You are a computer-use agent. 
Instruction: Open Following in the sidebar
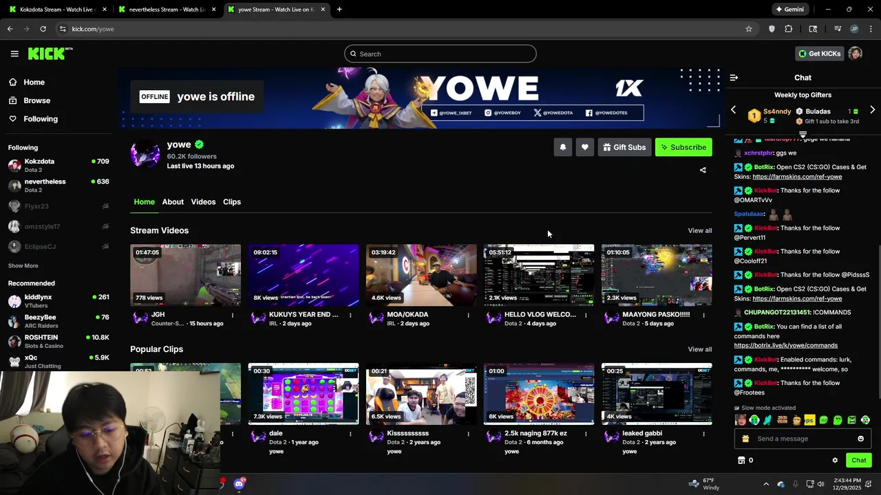pyautogui.click(x=33, y=119)
